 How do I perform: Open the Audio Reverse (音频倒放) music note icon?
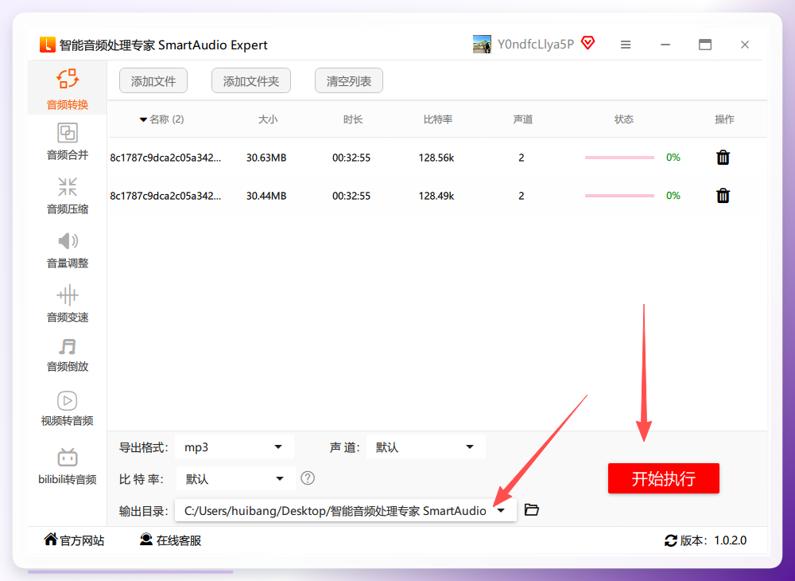(x=68, y=347)
